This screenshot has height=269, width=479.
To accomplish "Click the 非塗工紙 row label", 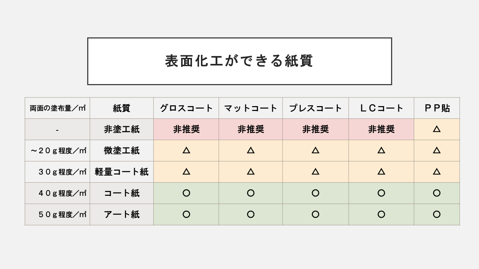I will coord(122,129).
